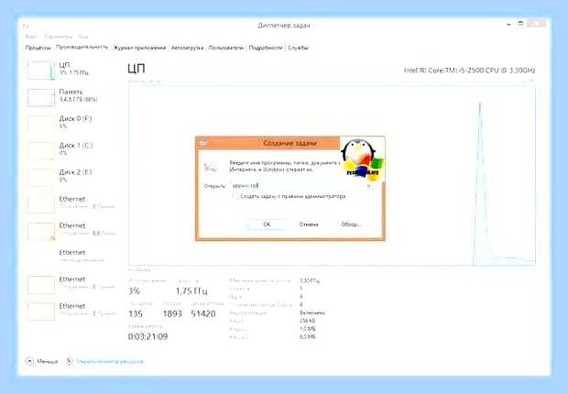Click Отмена in the Создание задачи dialog
Viewport: 568px width, 394px height.
pos(309,224)
